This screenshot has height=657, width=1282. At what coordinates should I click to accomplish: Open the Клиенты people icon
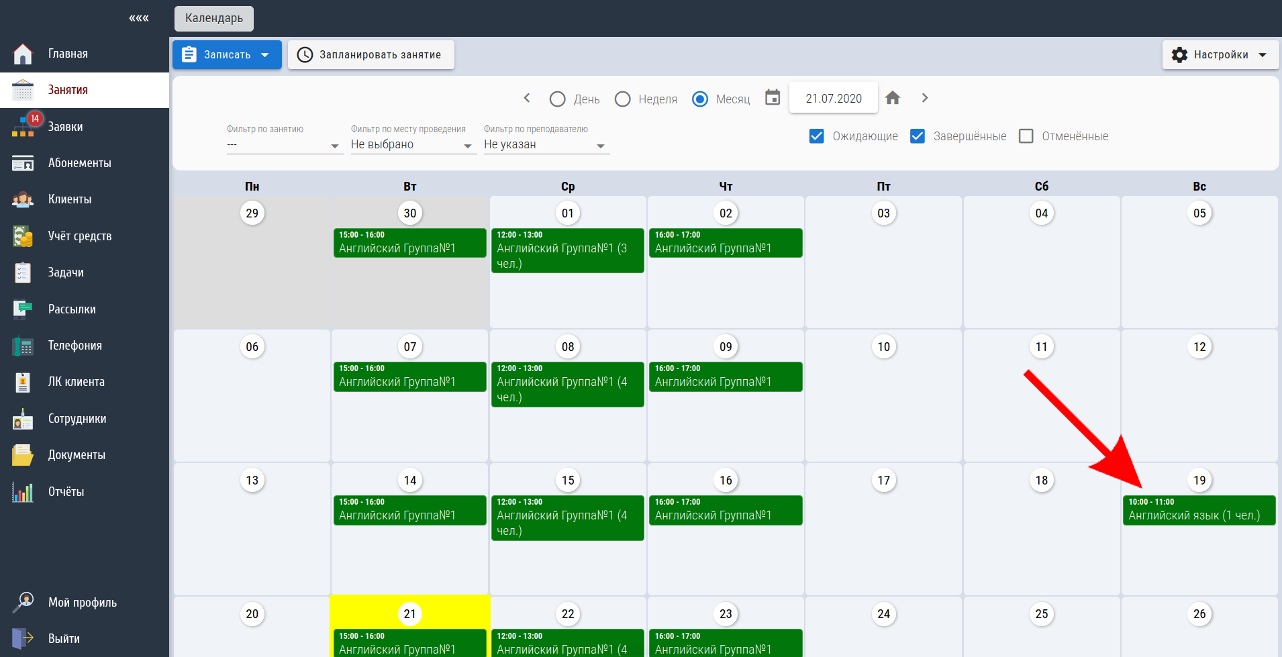pos(23,199)
